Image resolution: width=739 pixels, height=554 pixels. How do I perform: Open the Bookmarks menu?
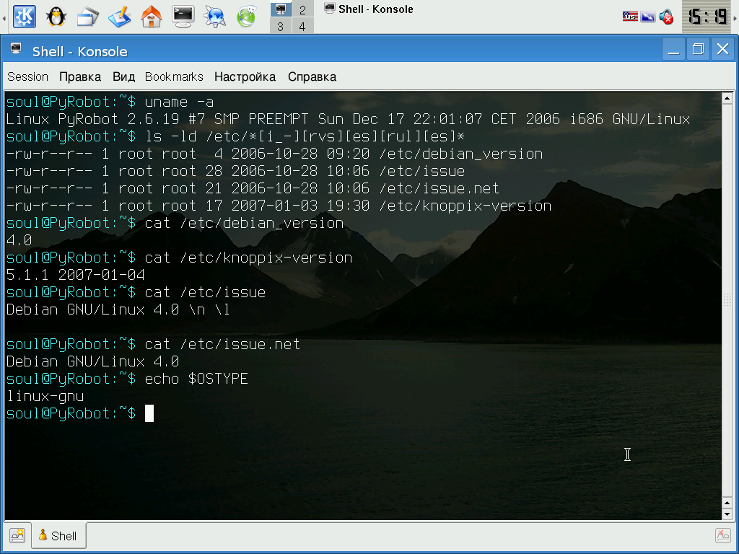click(x=174, y=76)
